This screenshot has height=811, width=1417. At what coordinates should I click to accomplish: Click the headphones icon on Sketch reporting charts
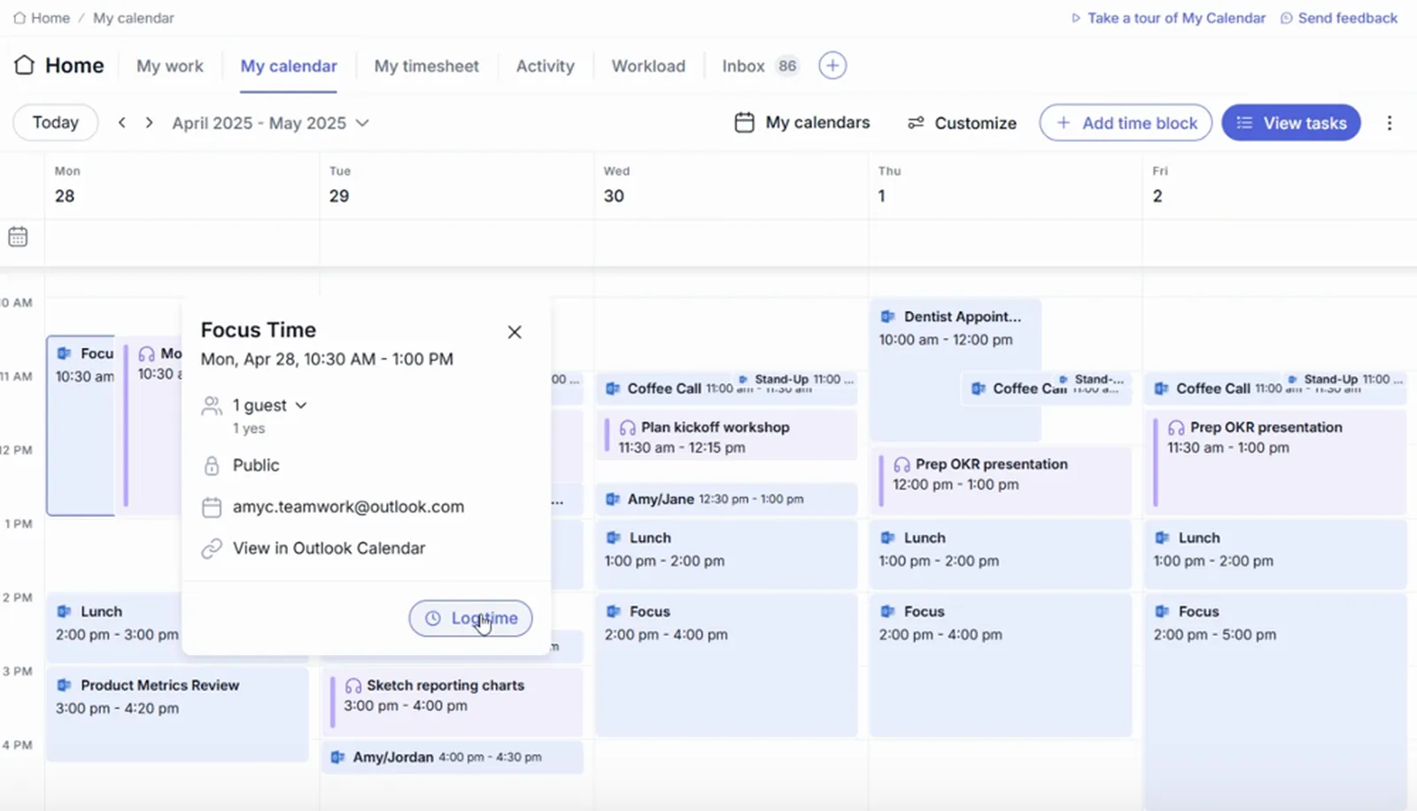(353, 685)
